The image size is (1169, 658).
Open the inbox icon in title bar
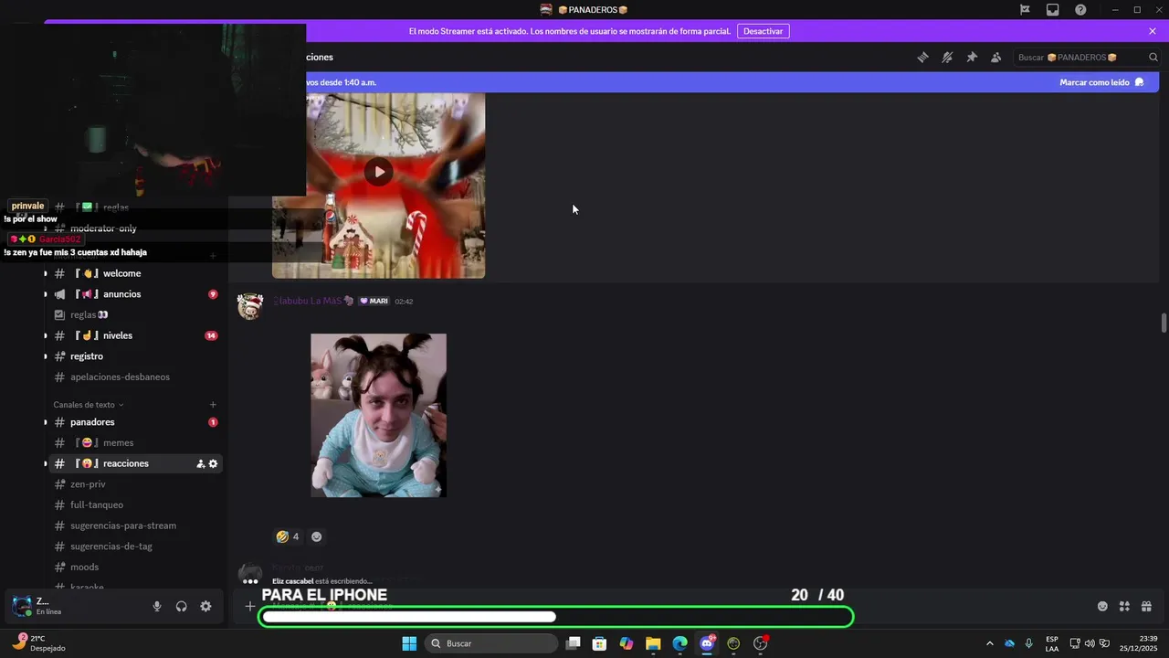[x=1053, y=9]
